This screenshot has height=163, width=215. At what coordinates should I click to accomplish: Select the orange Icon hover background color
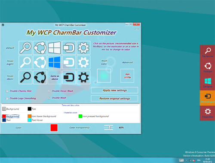coord(29,116)
